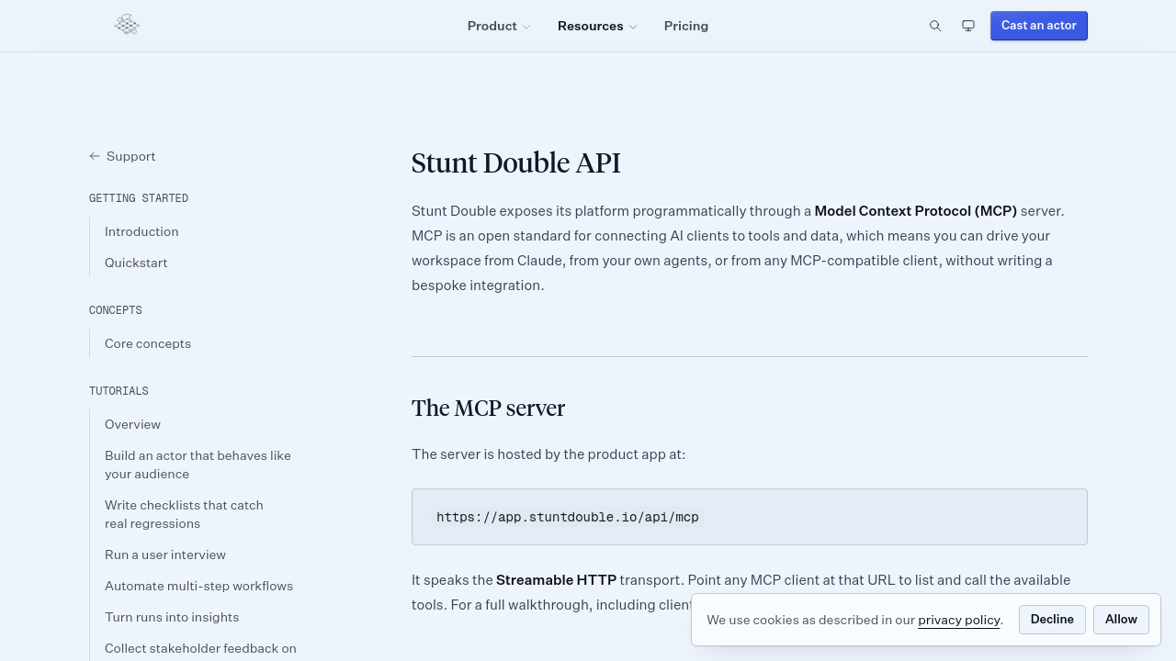
Task: Open the Quickstart guide
Action: (x=136, y=263)
